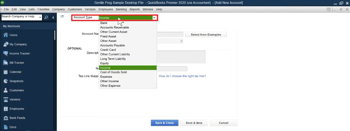The image size is (350, 131).
Task: Open the View menu
Action: coord(23,9)
